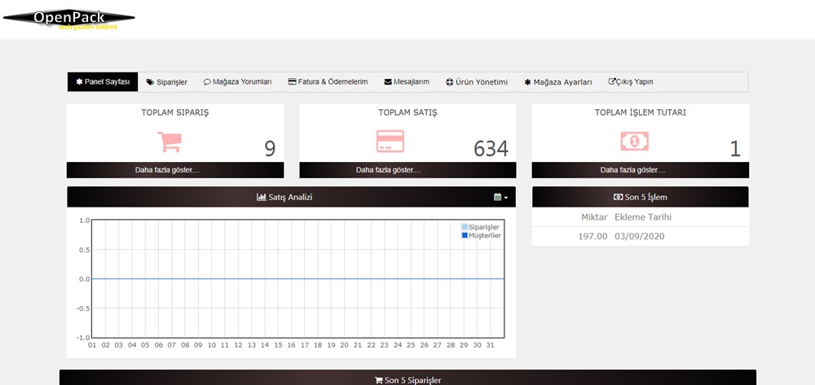Click the credit card icon under Toplam Satış
815x385 pixels.
tap(390, 141)
